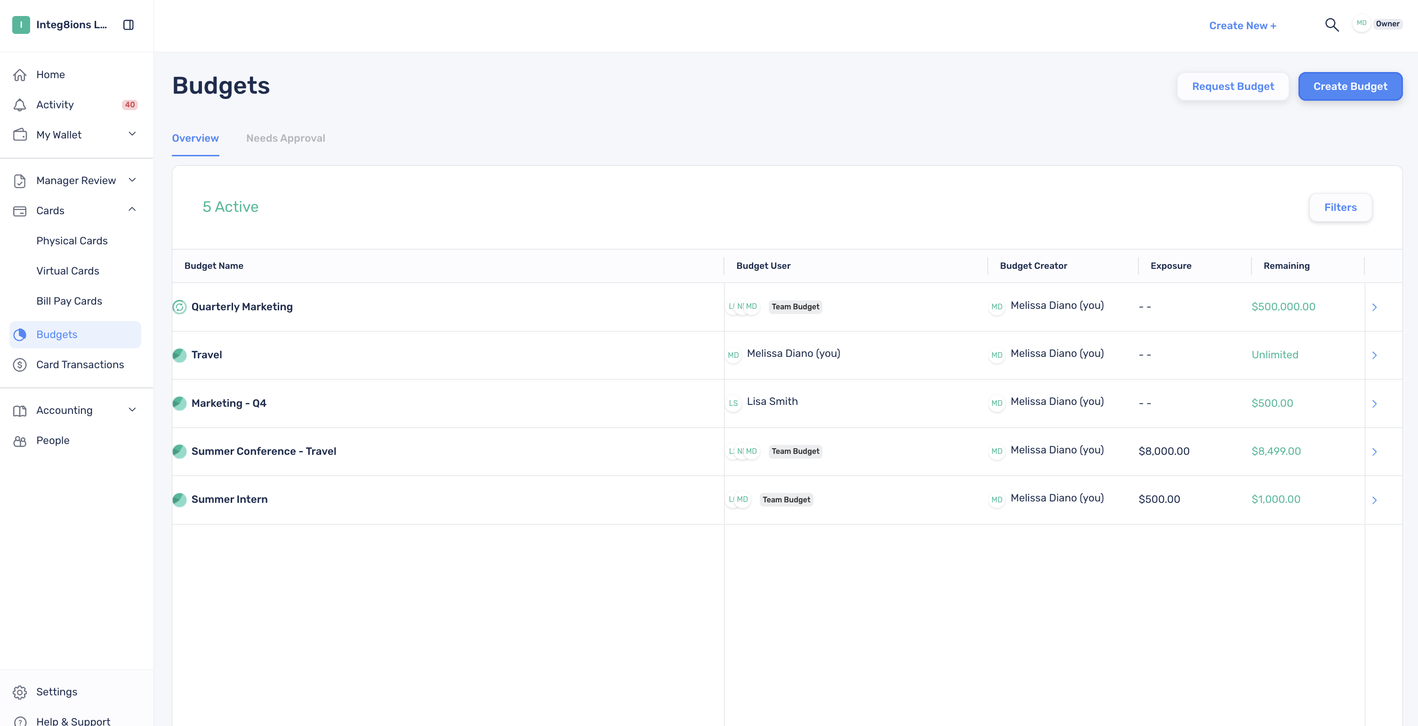Click the People group icon
The width and height of the screenshot is (1418, 726).
pyautogui.click(x=20, y=441)
